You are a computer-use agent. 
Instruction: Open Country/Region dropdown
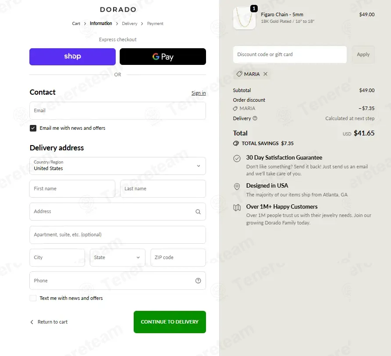tap(118, 166)
